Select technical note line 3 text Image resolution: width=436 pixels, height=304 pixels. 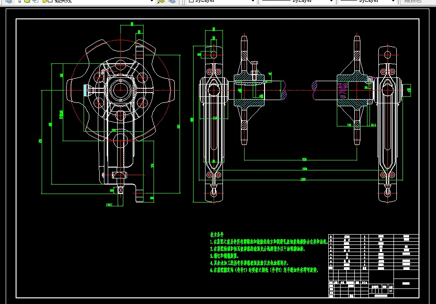[225, 256]
